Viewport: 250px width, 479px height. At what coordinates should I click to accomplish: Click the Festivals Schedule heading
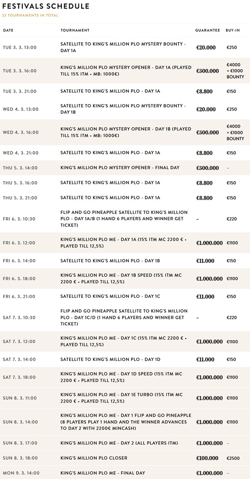click(x=46, y=6)
